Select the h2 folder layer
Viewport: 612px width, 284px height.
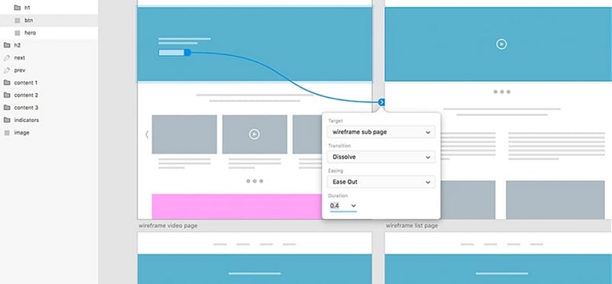49,45
